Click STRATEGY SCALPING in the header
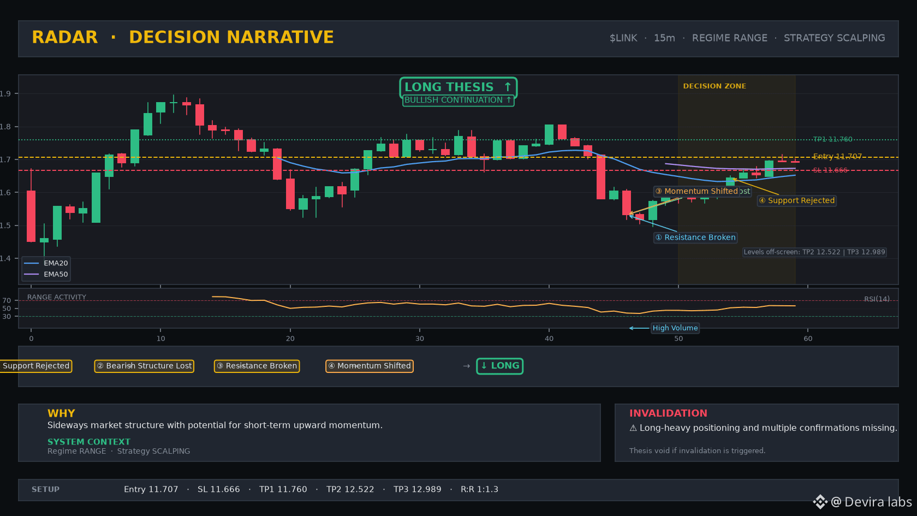Viewport: 917px width, 516px height. coord(835,38)
